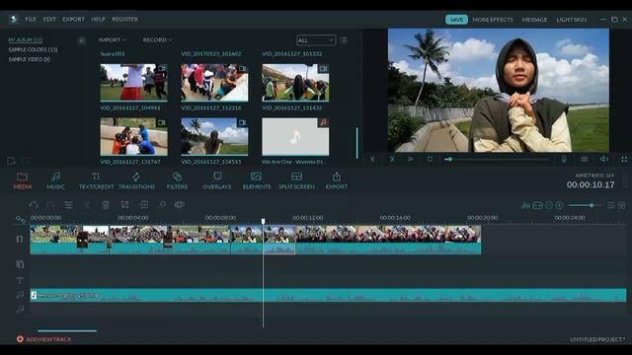The image size is (632, 355).
Task: Select MY ALBUM in sidebar
Action: tap(26, 39)
